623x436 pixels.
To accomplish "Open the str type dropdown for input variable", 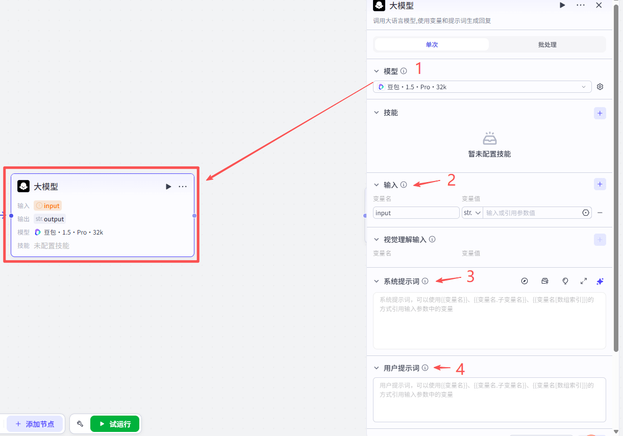I will coord(472,213).
